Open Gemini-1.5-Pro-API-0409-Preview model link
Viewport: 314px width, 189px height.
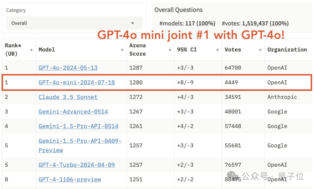tap(80, 146)
